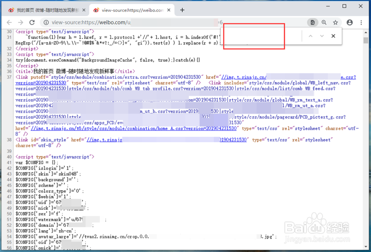Jump to previous find result
Viewport: 371px width, 252px height.
coord(311,36)
